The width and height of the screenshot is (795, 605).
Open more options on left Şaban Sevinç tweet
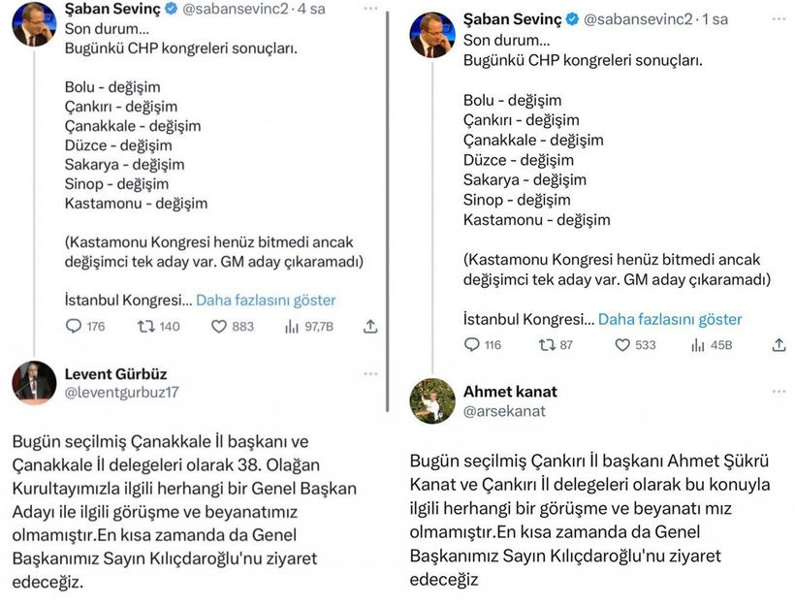coord(370,9)
